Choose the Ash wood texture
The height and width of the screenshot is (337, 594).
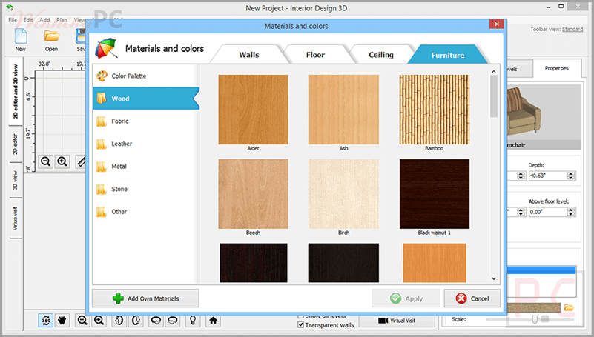pyautogui.click(x=343, y=110)
